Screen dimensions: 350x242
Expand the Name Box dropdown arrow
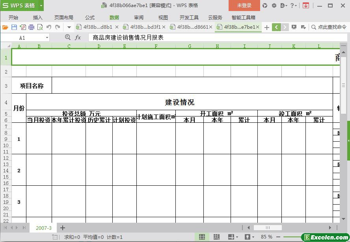pos(47,38)
